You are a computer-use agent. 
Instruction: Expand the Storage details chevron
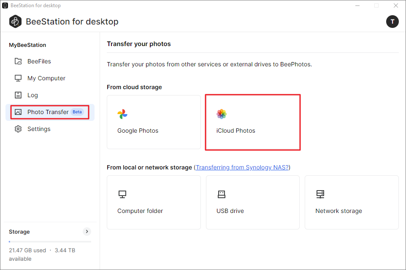click(x=87, y=232)
